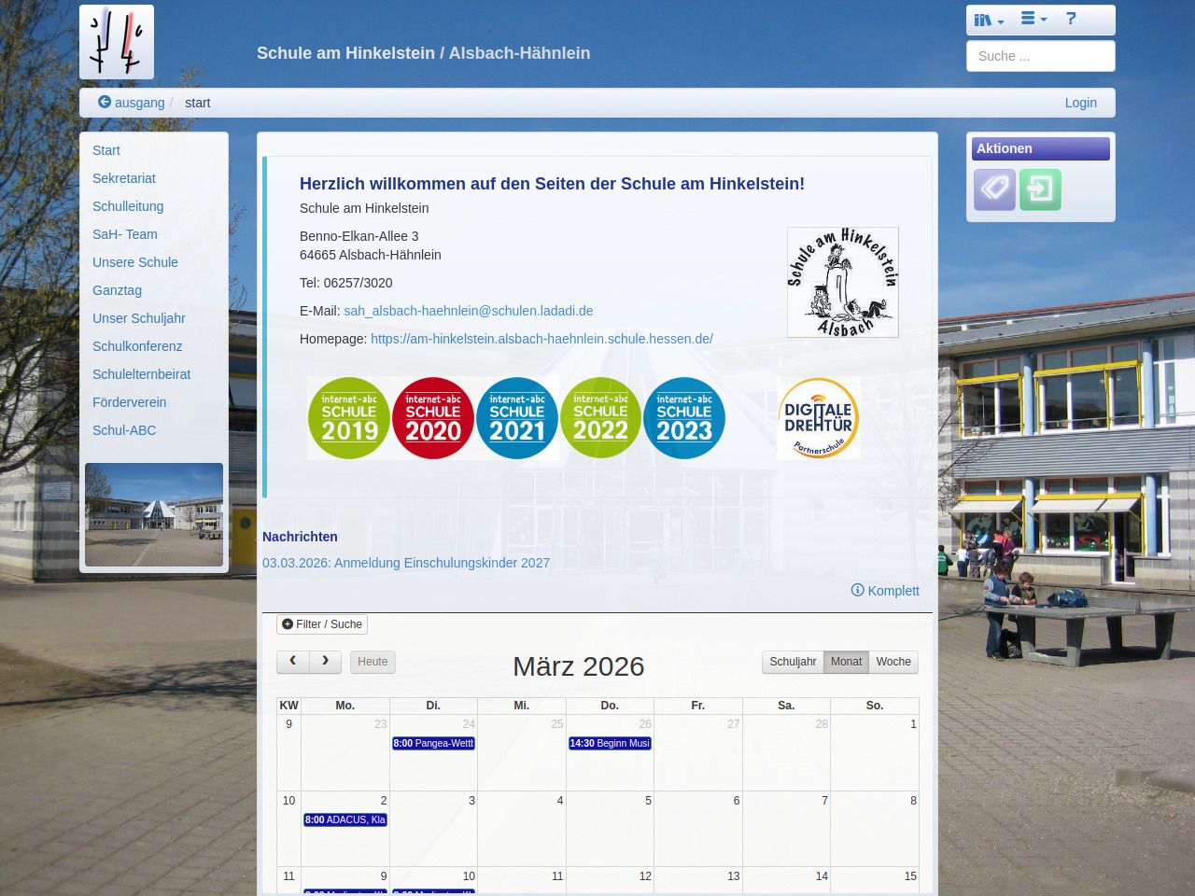Click the school building thumbnail photo

click(154, 514)
